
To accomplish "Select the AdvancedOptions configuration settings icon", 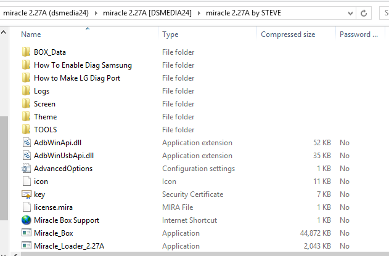I will (x=26, y=169).
